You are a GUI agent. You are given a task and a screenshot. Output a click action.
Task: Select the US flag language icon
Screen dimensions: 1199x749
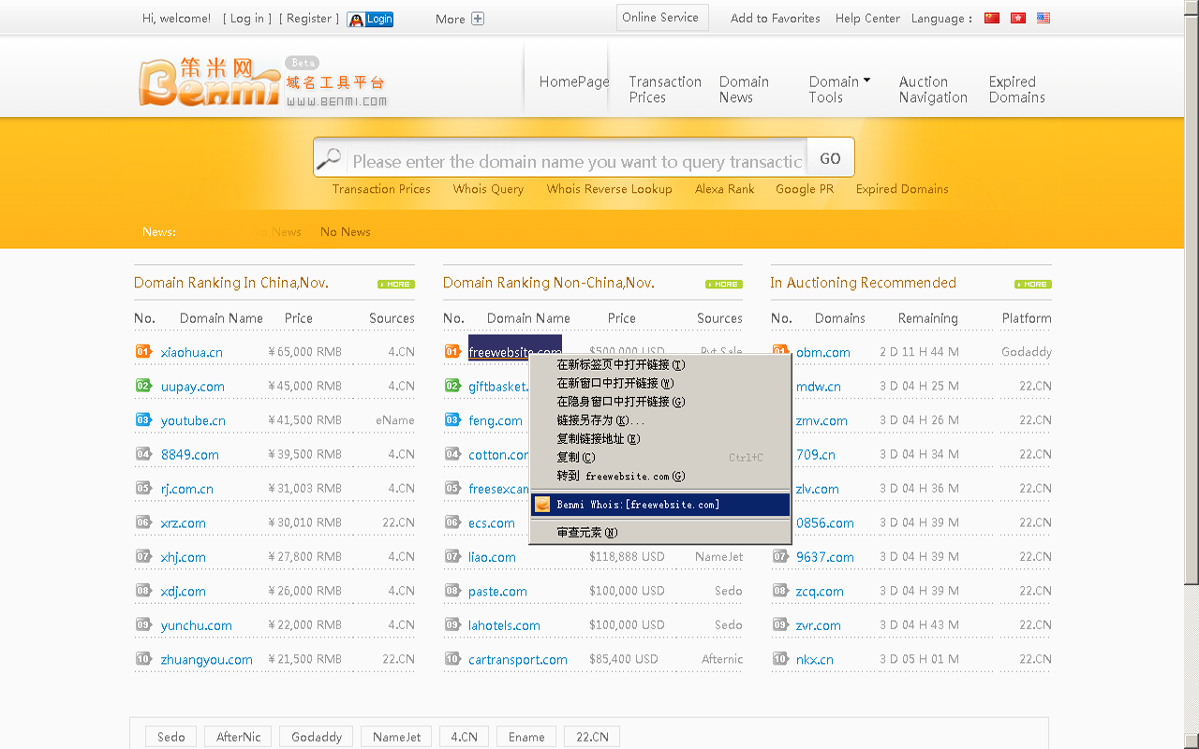click(x=1043, y=17)
